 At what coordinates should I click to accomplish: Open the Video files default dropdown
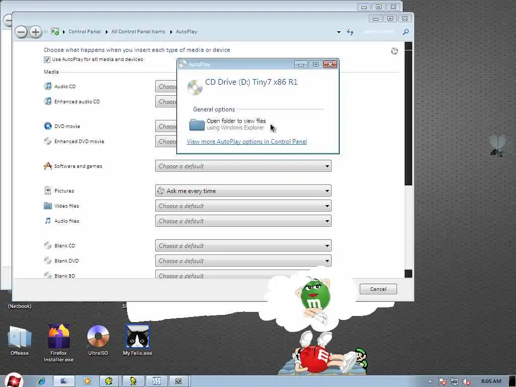point(243,206)
